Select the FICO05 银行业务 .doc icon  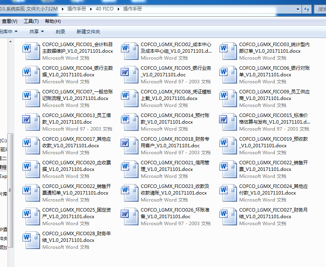[129, 74]
